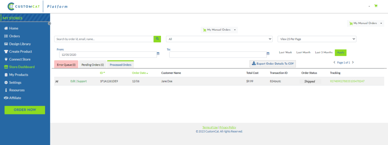Collapse the sidebar with the arrow icon
The width and height of the screenshot is (388, 145).
tap(50, 23)
